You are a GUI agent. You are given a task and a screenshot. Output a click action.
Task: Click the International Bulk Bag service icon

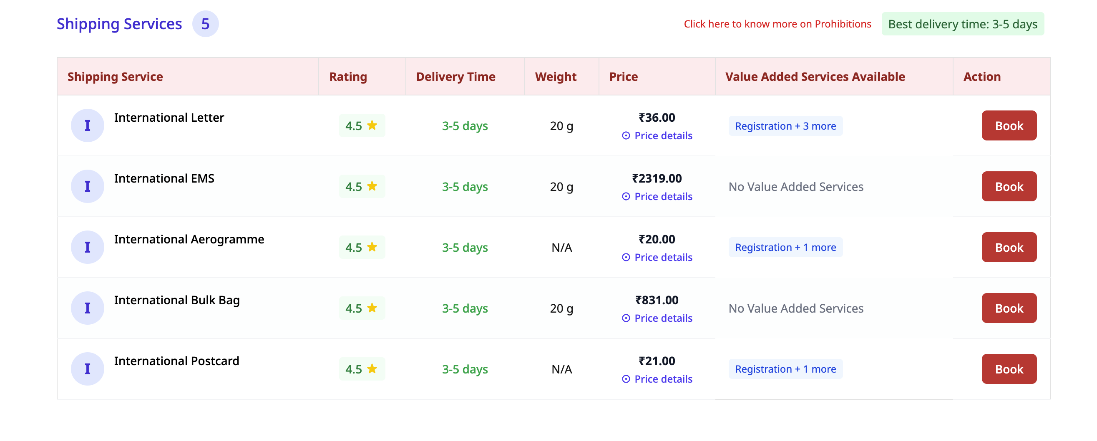tap(87, 308)
